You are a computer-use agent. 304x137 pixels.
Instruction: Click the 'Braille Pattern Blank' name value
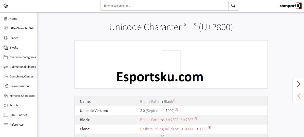click(157, 102)
